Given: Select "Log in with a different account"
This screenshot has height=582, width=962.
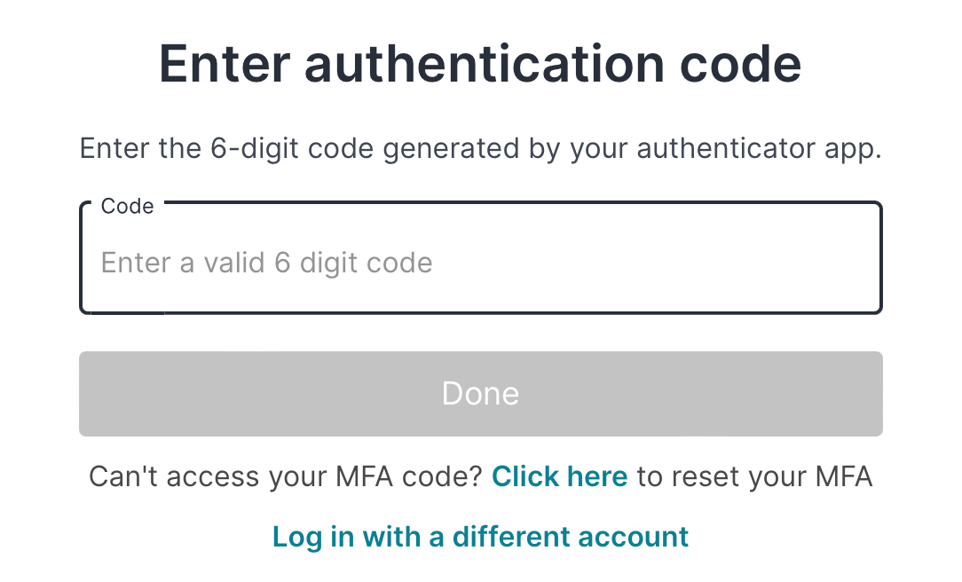Looking at the screenshot, I should click(x=480, y=537).
